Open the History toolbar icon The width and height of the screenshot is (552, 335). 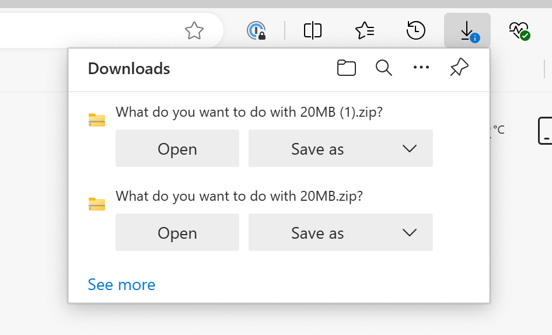[416, 30]
